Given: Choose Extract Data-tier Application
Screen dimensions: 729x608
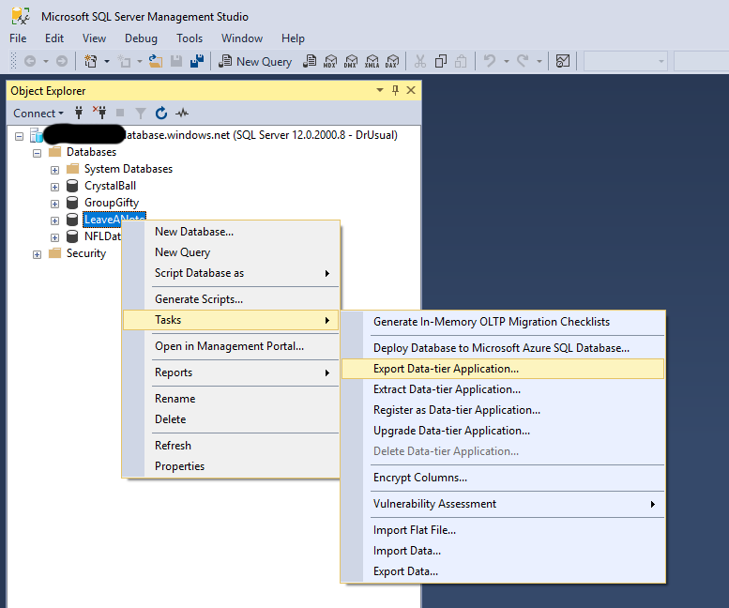Looking at the screenshot, I should (x=503, y=389).
